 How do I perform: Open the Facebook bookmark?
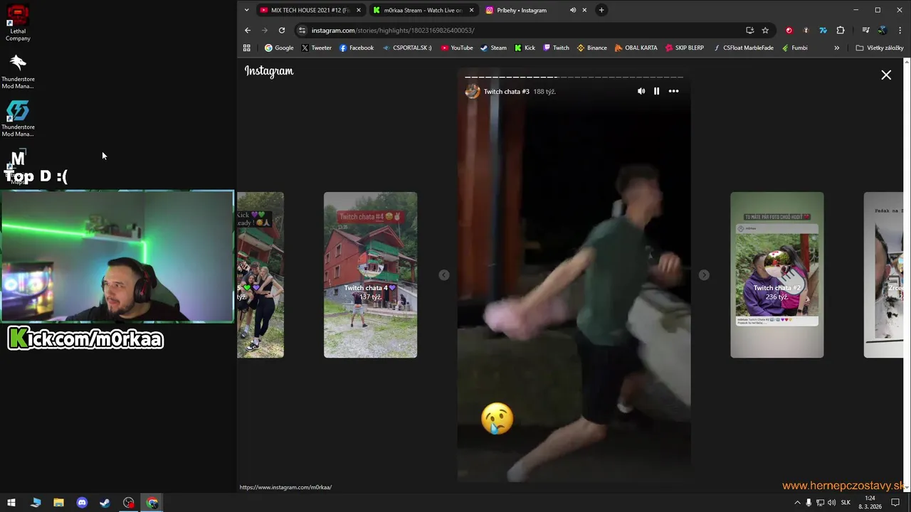[x=357, y=48]
